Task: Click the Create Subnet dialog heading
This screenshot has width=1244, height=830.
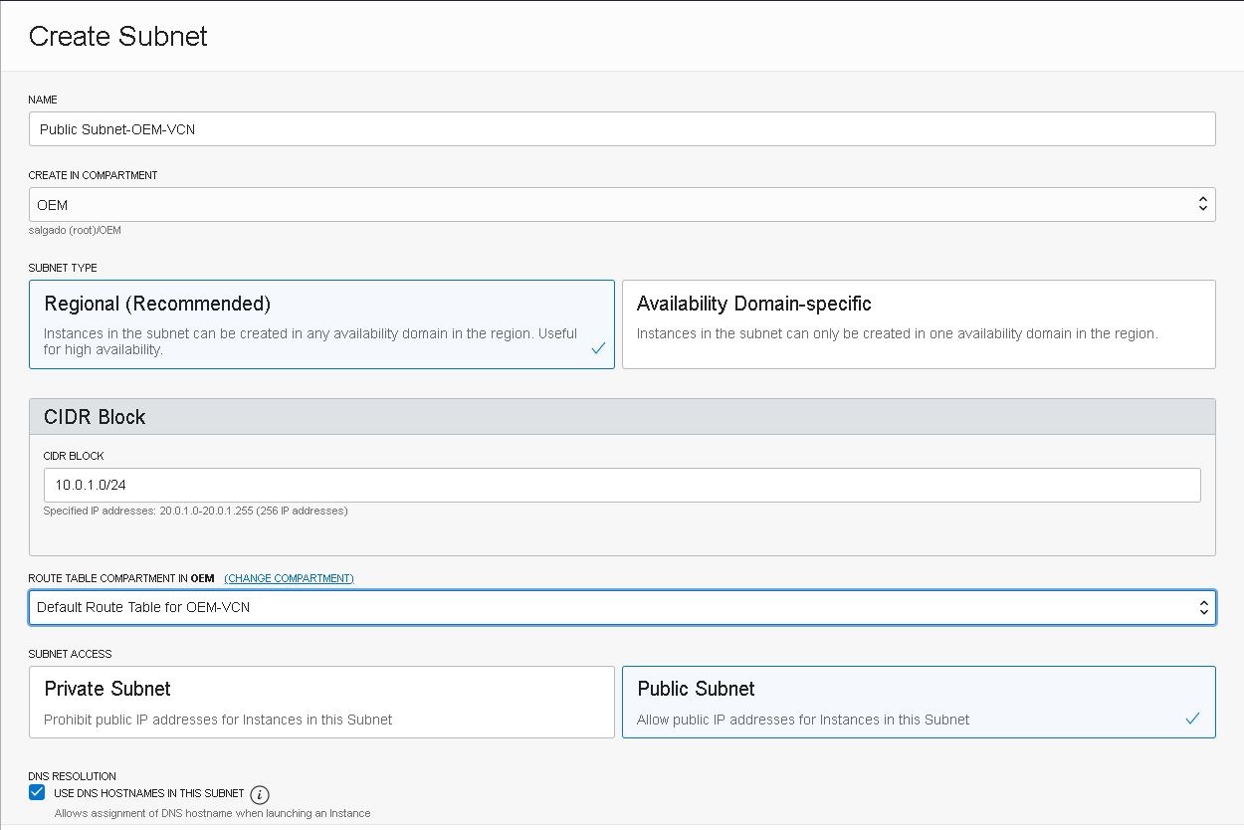Action: tap(118, 36)
